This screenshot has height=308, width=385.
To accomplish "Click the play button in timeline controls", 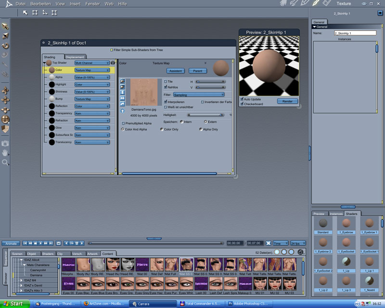I will click(x=40, y=243).
